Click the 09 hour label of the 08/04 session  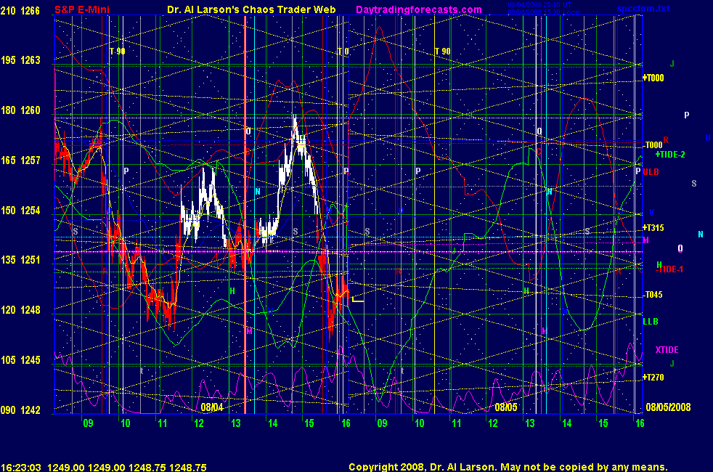click(88, 423)
